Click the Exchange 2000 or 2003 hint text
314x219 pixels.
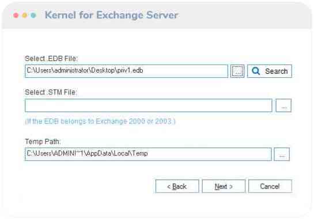pos(100,122)
